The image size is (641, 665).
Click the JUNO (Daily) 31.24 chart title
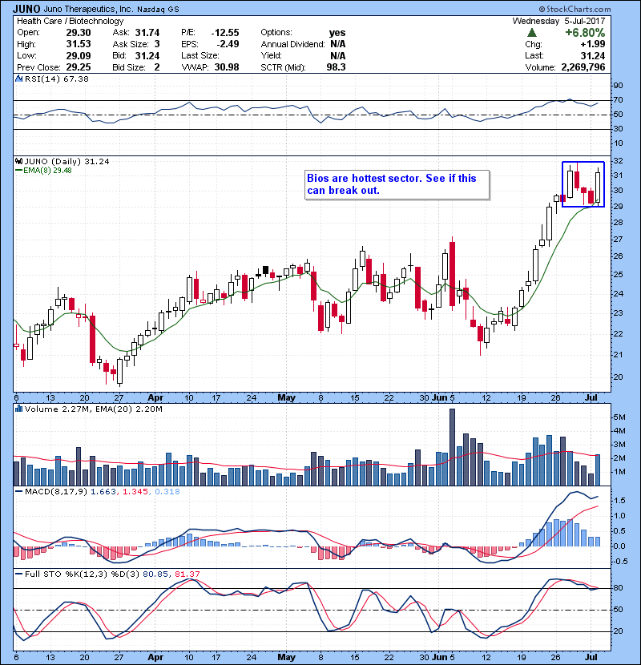click(x=67, y=161)
